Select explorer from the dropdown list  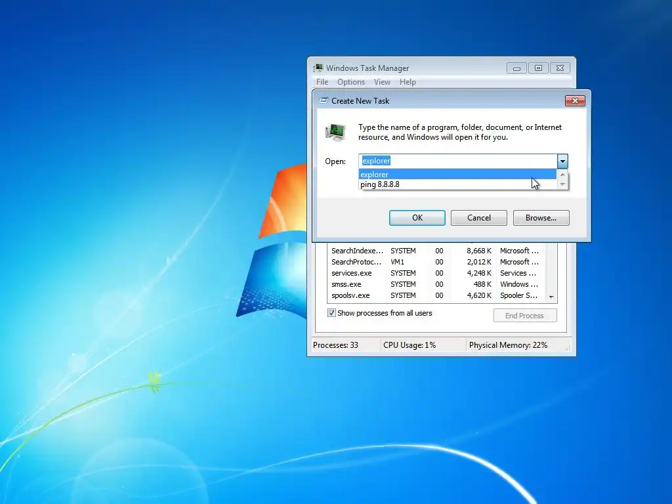click(x=457, y=175)
